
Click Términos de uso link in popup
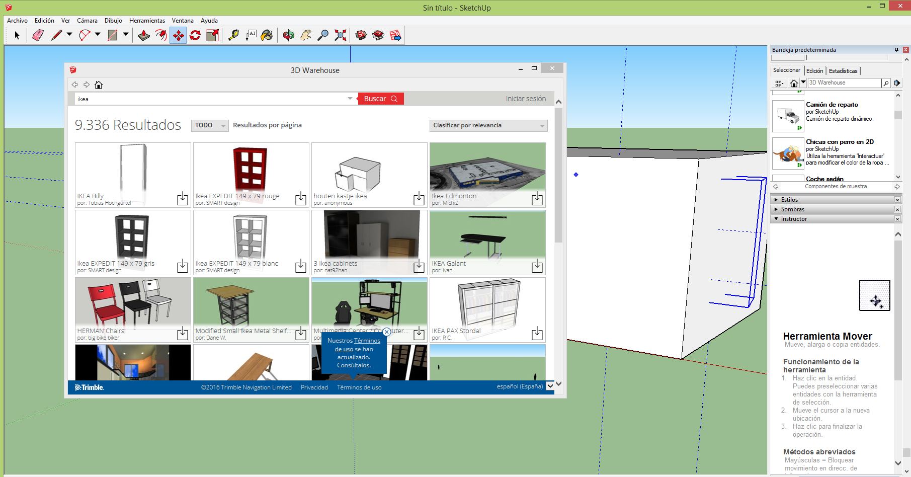pyautogui.click(x=358, y=345)
